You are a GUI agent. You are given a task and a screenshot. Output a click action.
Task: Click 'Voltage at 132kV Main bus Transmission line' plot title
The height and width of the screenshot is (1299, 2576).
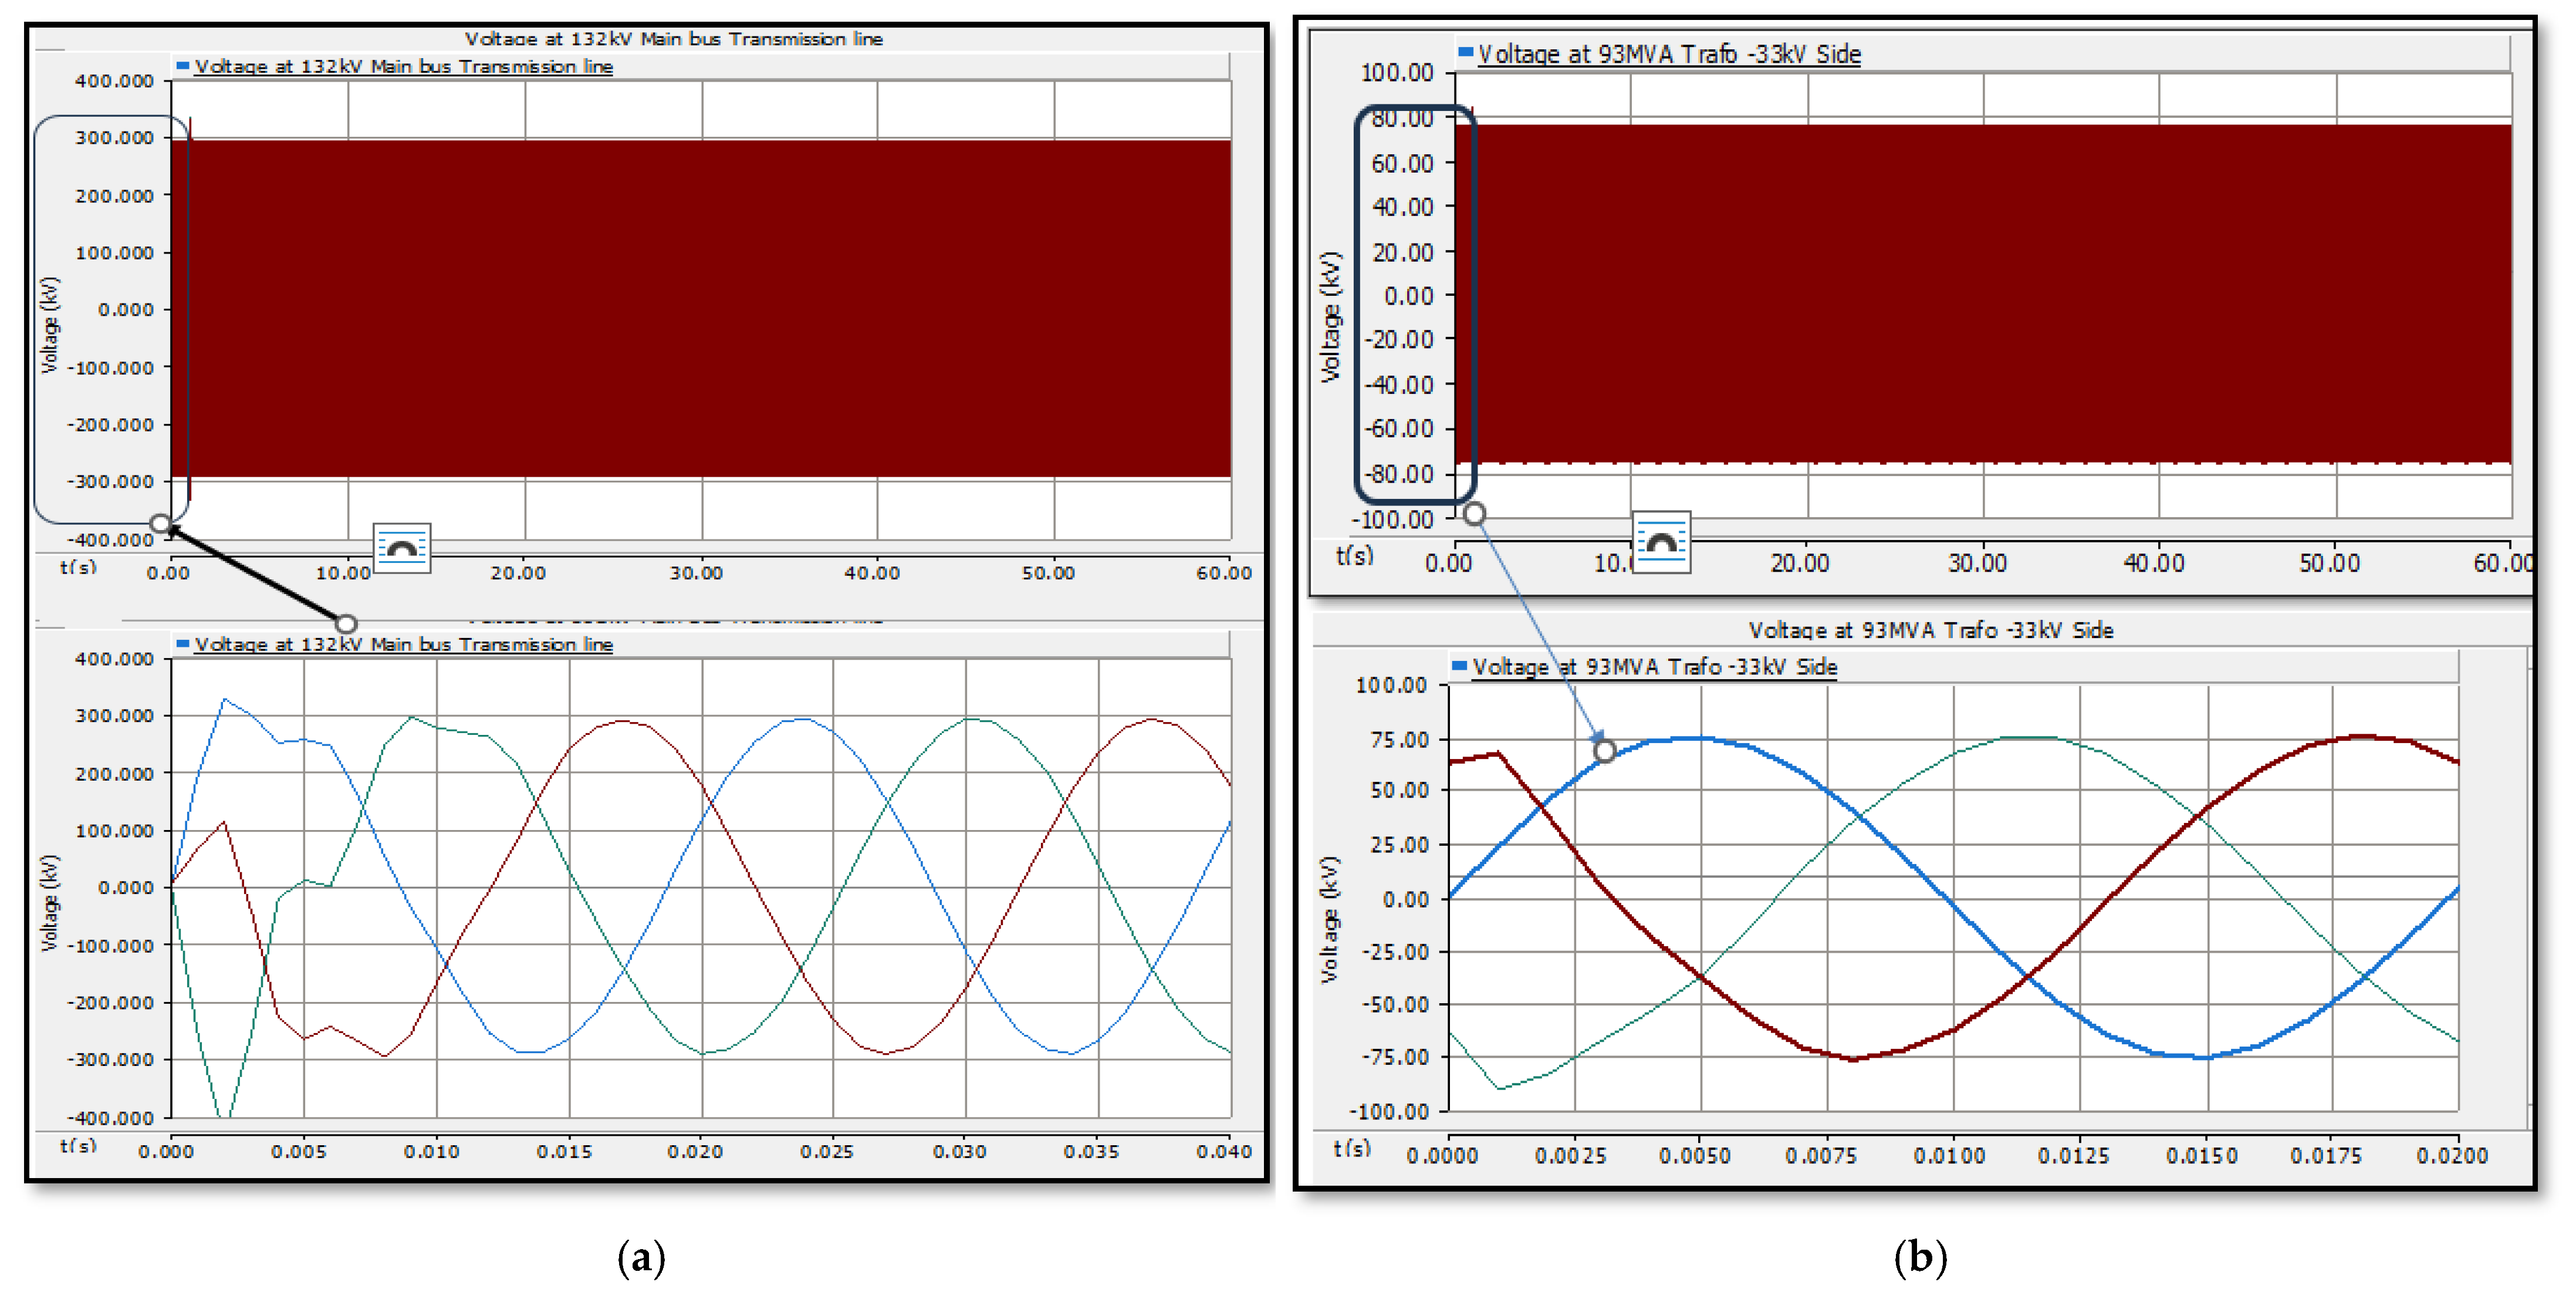pyautogui.click(x=673, y=39)
